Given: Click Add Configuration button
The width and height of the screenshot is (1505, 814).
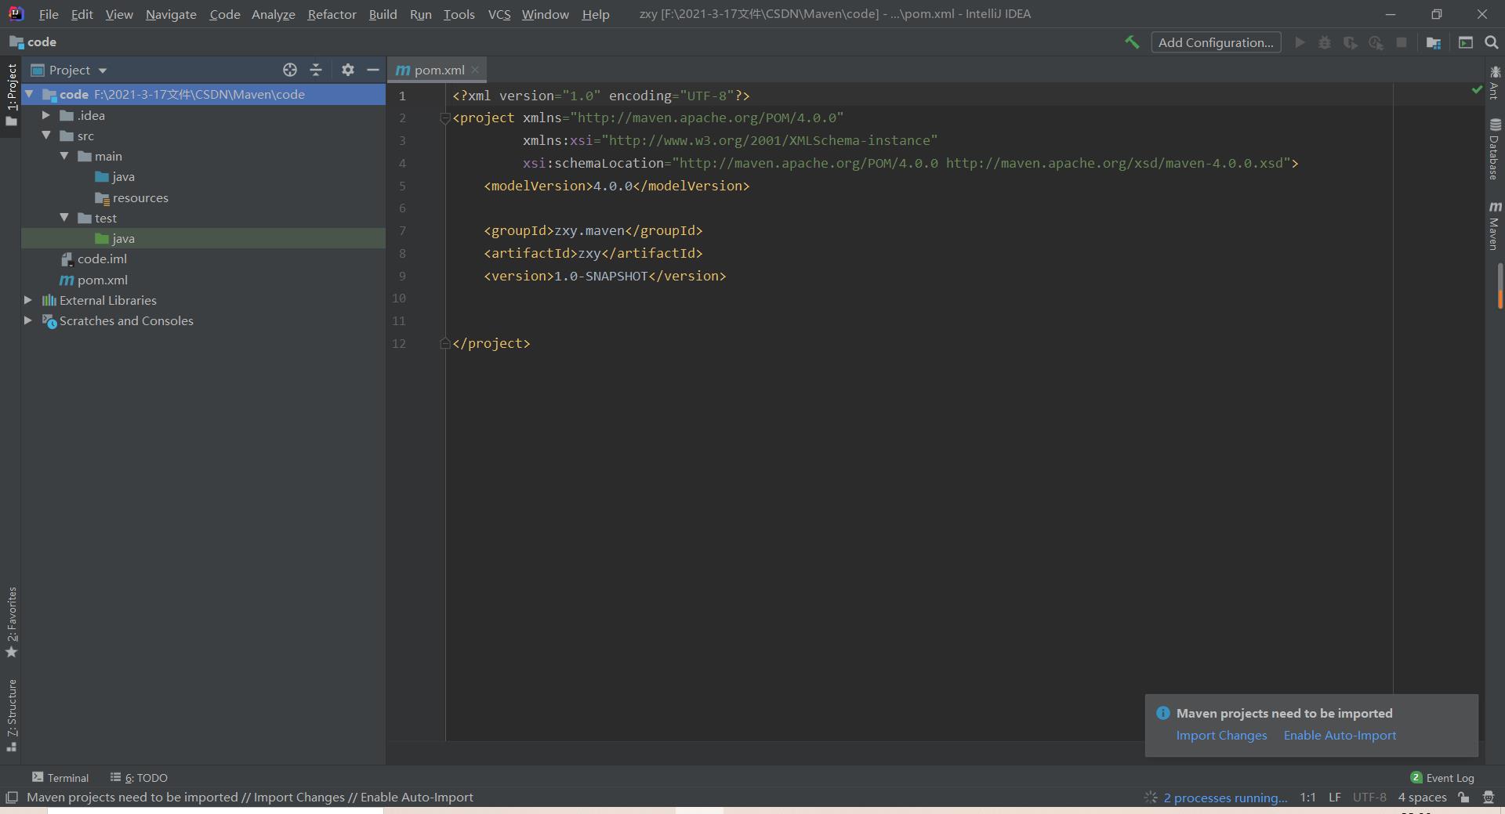Looking at the screenshot, I should tap(1216, 42).
